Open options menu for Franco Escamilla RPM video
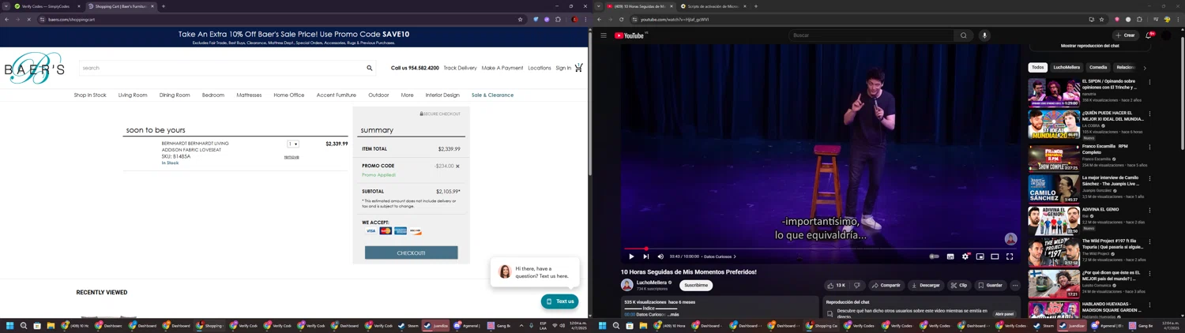1185x333 pixels. (1149, 147)
